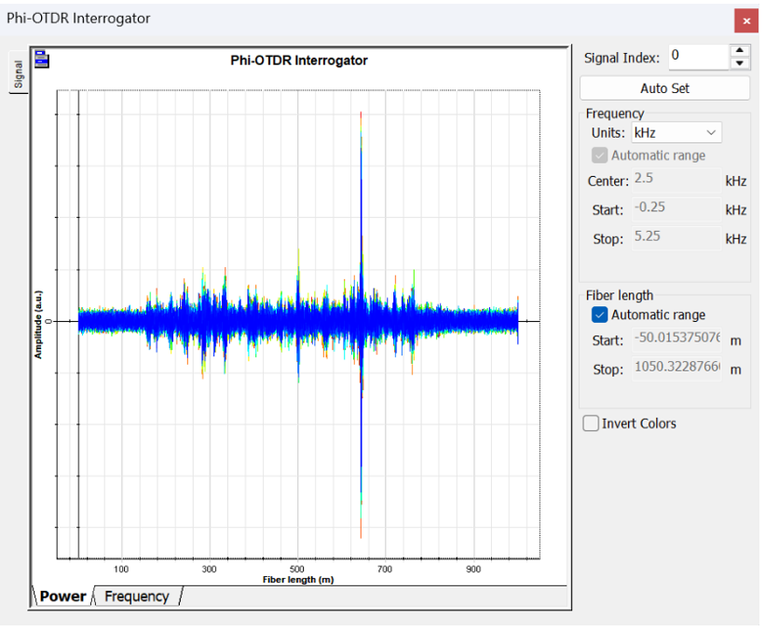Enable the Invert Colors checkbox
This screenshot has height=631, width=765.
591,423
